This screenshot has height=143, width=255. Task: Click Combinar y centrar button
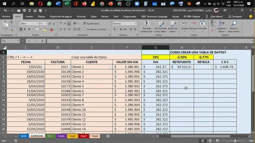(x=95, y=29)
